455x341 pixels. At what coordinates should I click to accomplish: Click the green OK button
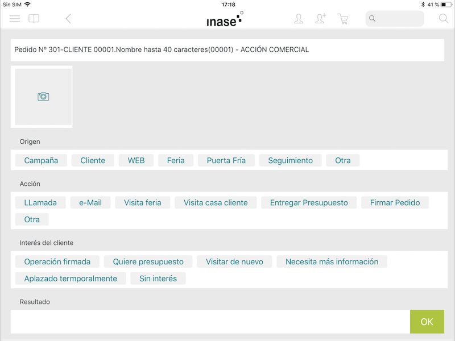coord(427,322)
